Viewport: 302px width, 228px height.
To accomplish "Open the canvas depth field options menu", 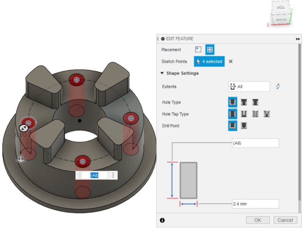I will (x=113, y=175).
